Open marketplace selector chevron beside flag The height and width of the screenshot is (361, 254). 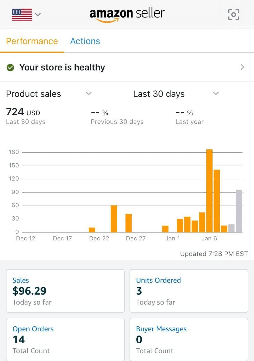[38, 15]
